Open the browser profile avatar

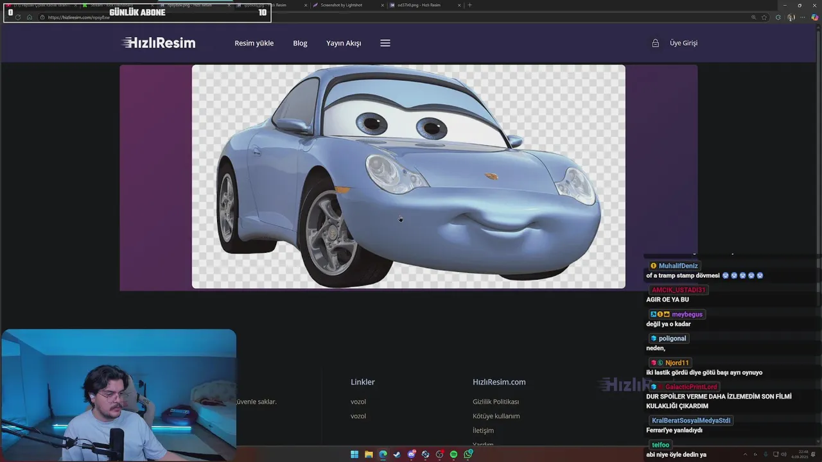pos(791,17)
